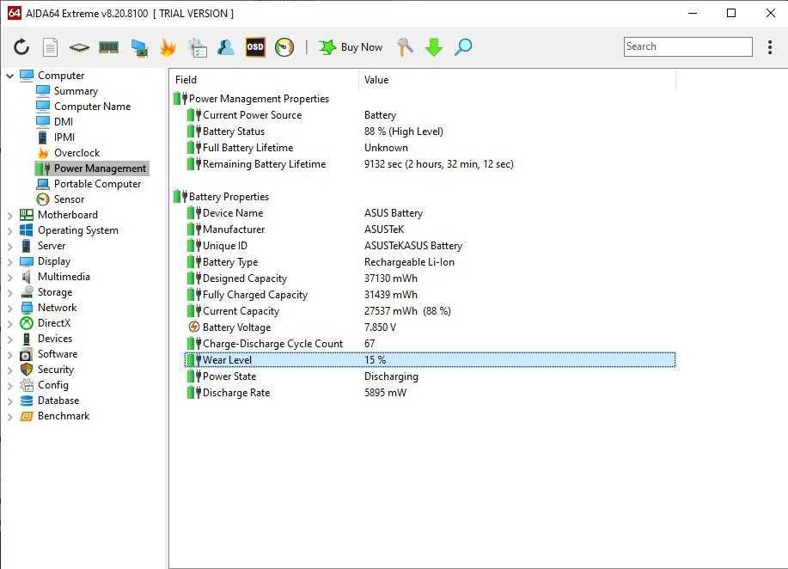
Task: Click the user account toolbar icon
Action: point(226,47)
